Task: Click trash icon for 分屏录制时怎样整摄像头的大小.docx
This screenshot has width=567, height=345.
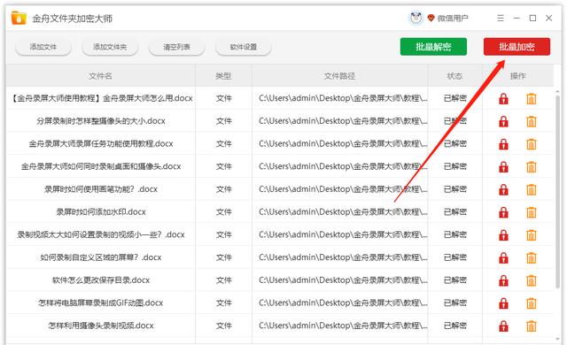Action: [x=532, y=121]
